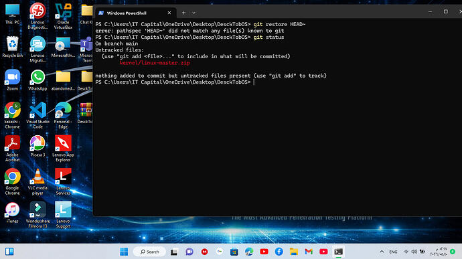Screen dimensions: 462x259
Task: Open the Recycle Bin desktop icon
Action: click(x=12, y=47)
